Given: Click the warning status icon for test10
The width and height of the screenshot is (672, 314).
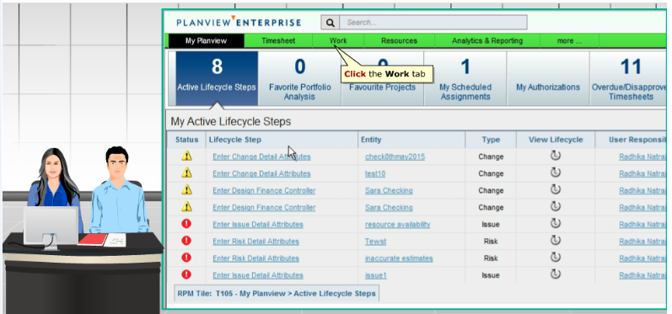Looking at the screenshot, I should tap(186, 173).
